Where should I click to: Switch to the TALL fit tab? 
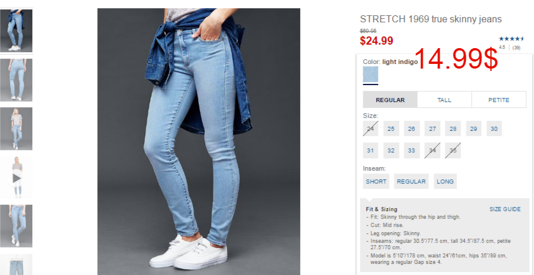point(444,100)
